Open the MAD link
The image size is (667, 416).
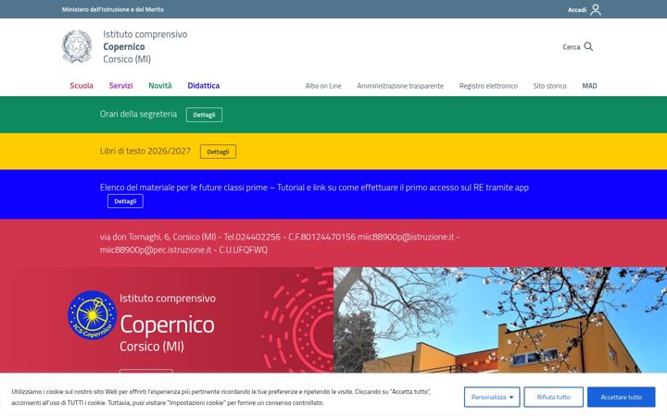click(x=589, y=86)
